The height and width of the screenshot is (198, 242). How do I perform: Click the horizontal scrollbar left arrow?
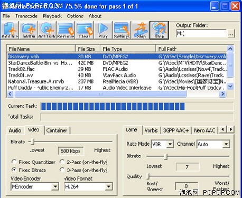(x=10, y=94)
